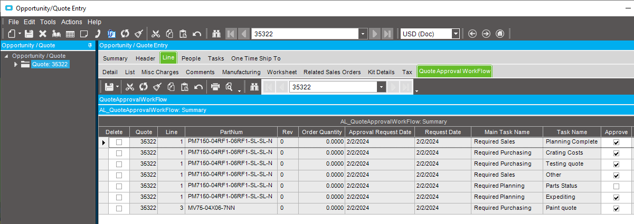Click the Delete X icon in main toolbar
The width and height of the screenshot is (634, 224).
pyautogui.click(x=43, y=34)
